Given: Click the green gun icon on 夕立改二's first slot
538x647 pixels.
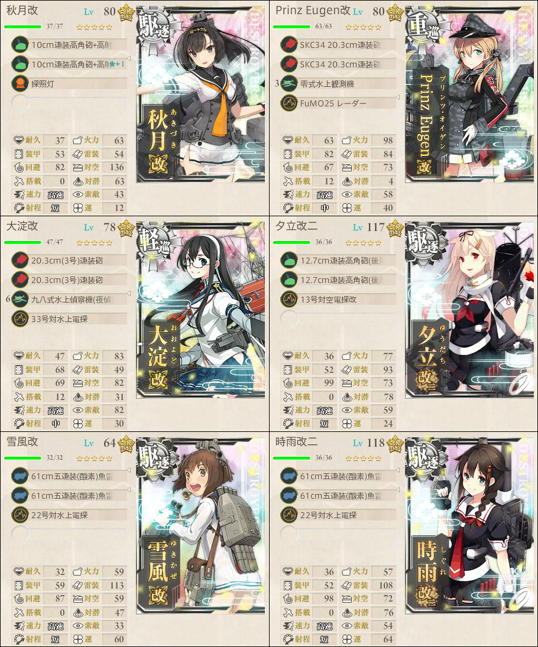Looking at the screenshot, I should click(289, 261).
